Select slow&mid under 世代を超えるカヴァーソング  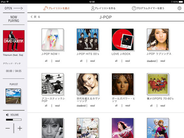coord(81,106)
